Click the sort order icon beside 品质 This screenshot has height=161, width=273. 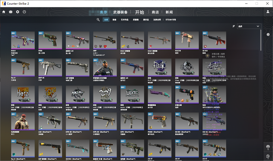[234, 26]
